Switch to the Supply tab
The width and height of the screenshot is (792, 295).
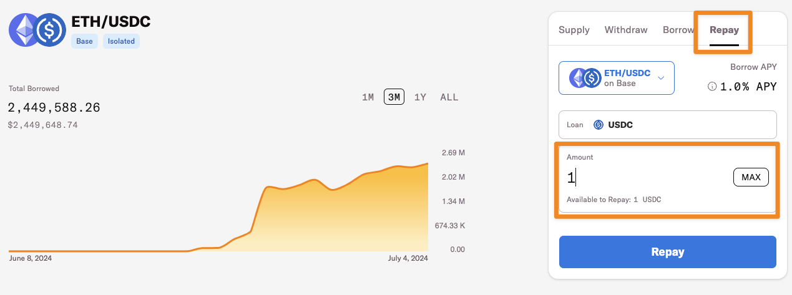(x=574, y=30)
